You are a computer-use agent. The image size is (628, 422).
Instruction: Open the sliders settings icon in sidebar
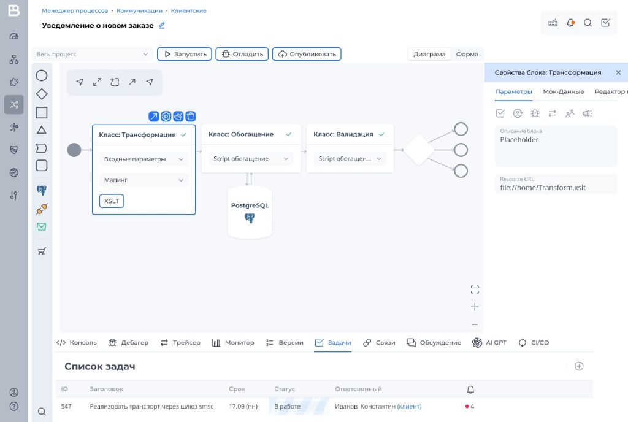pyautogui.click(x=14, y=196)
